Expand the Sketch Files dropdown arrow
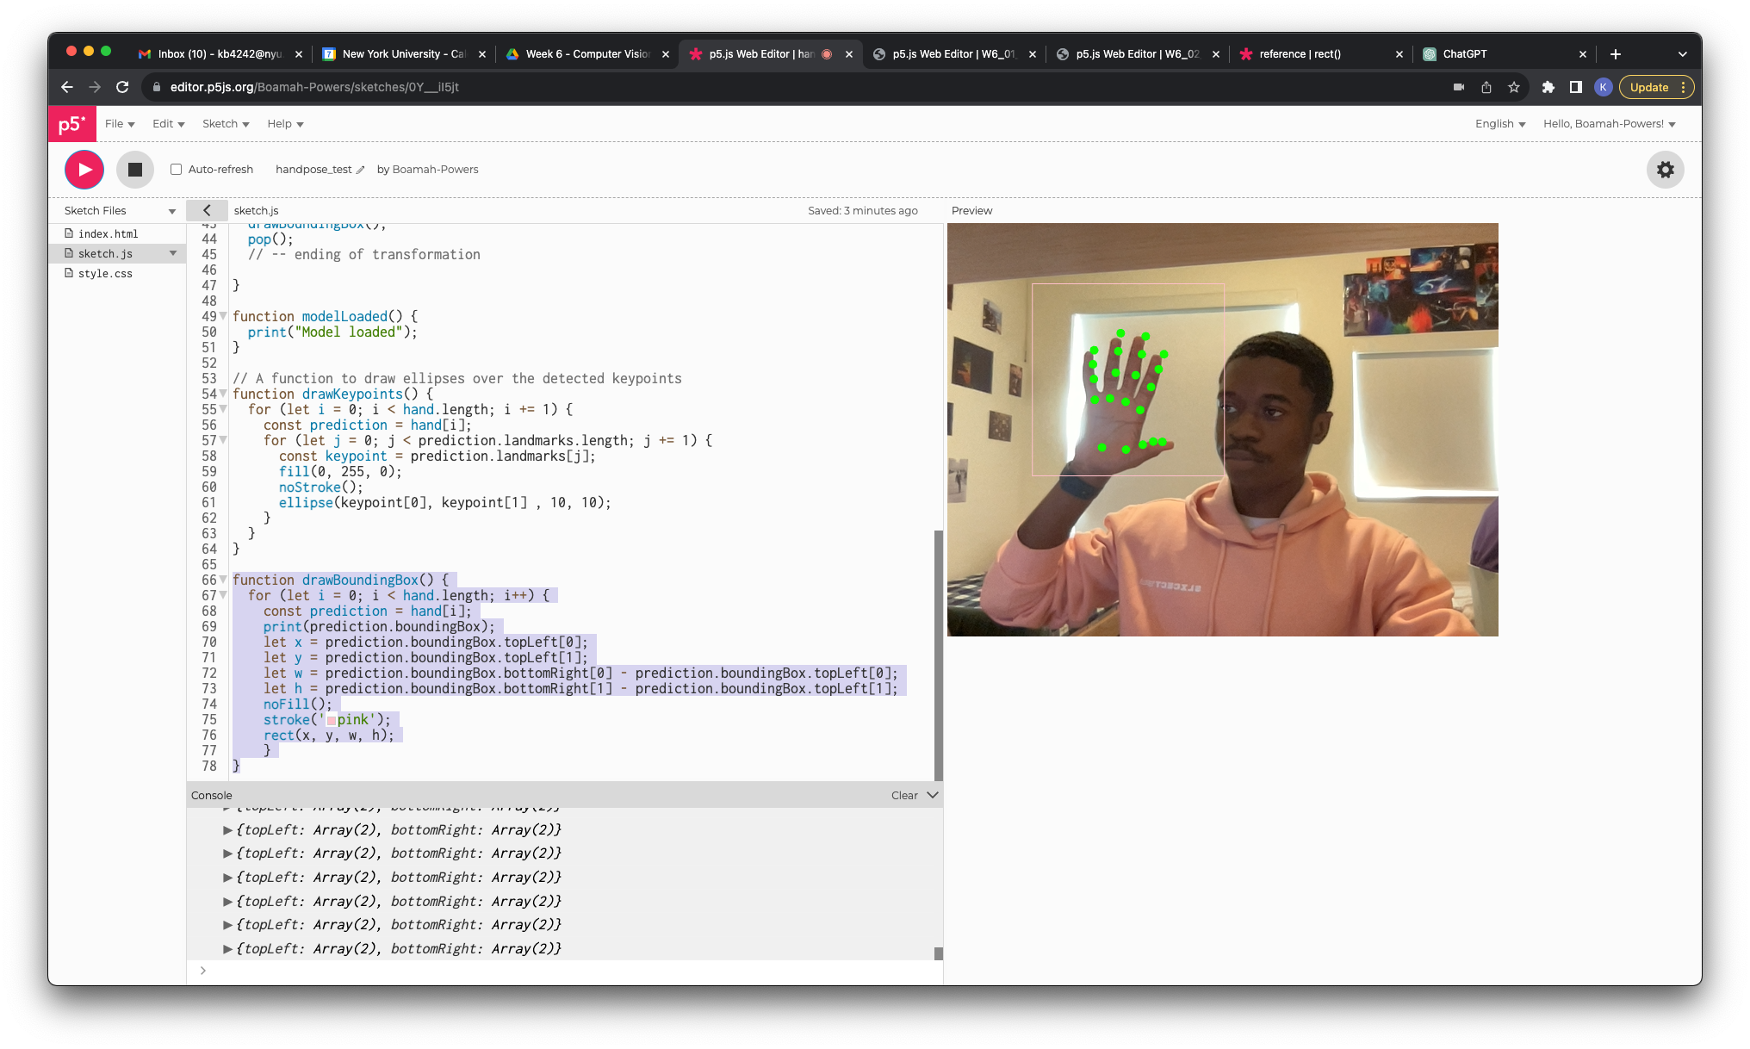This screenshot has width=1750, height=1049. [172, 211]
